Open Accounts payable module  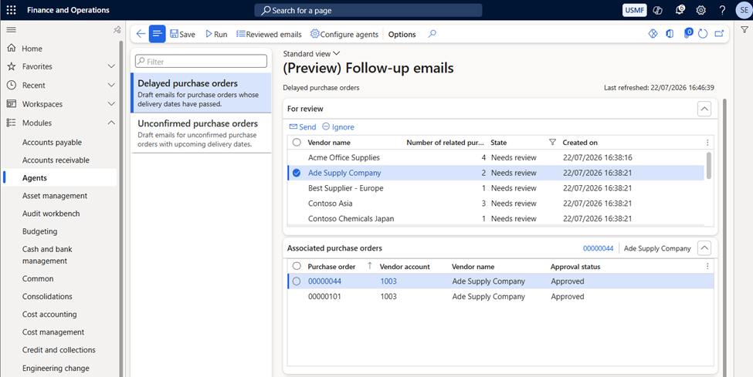[x=52, y=142]
